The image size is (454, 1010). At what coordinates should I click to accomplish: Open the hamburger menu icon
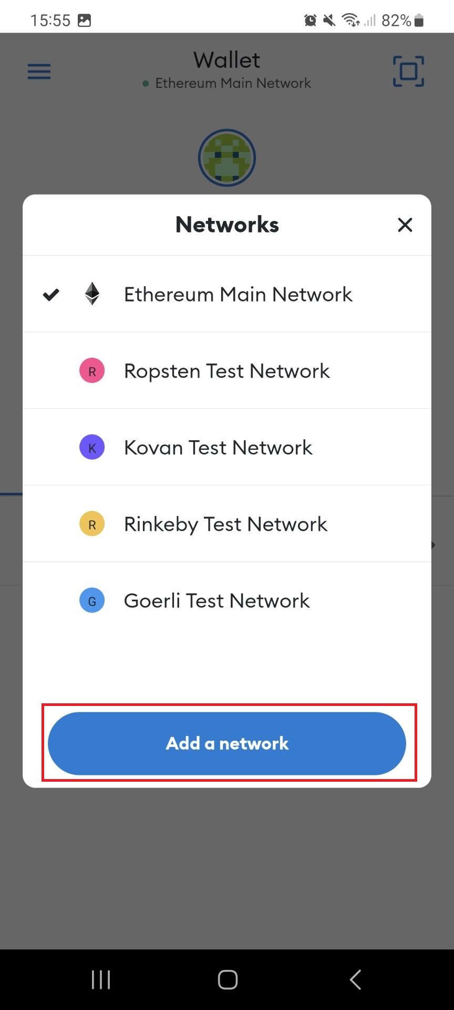click(x=39, y=71)
